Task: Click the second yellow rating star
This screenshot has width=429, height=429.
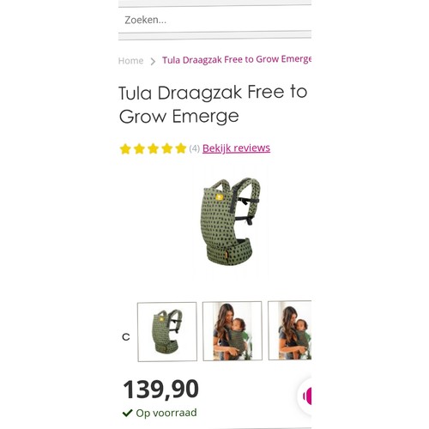Action: pos(139,149)
